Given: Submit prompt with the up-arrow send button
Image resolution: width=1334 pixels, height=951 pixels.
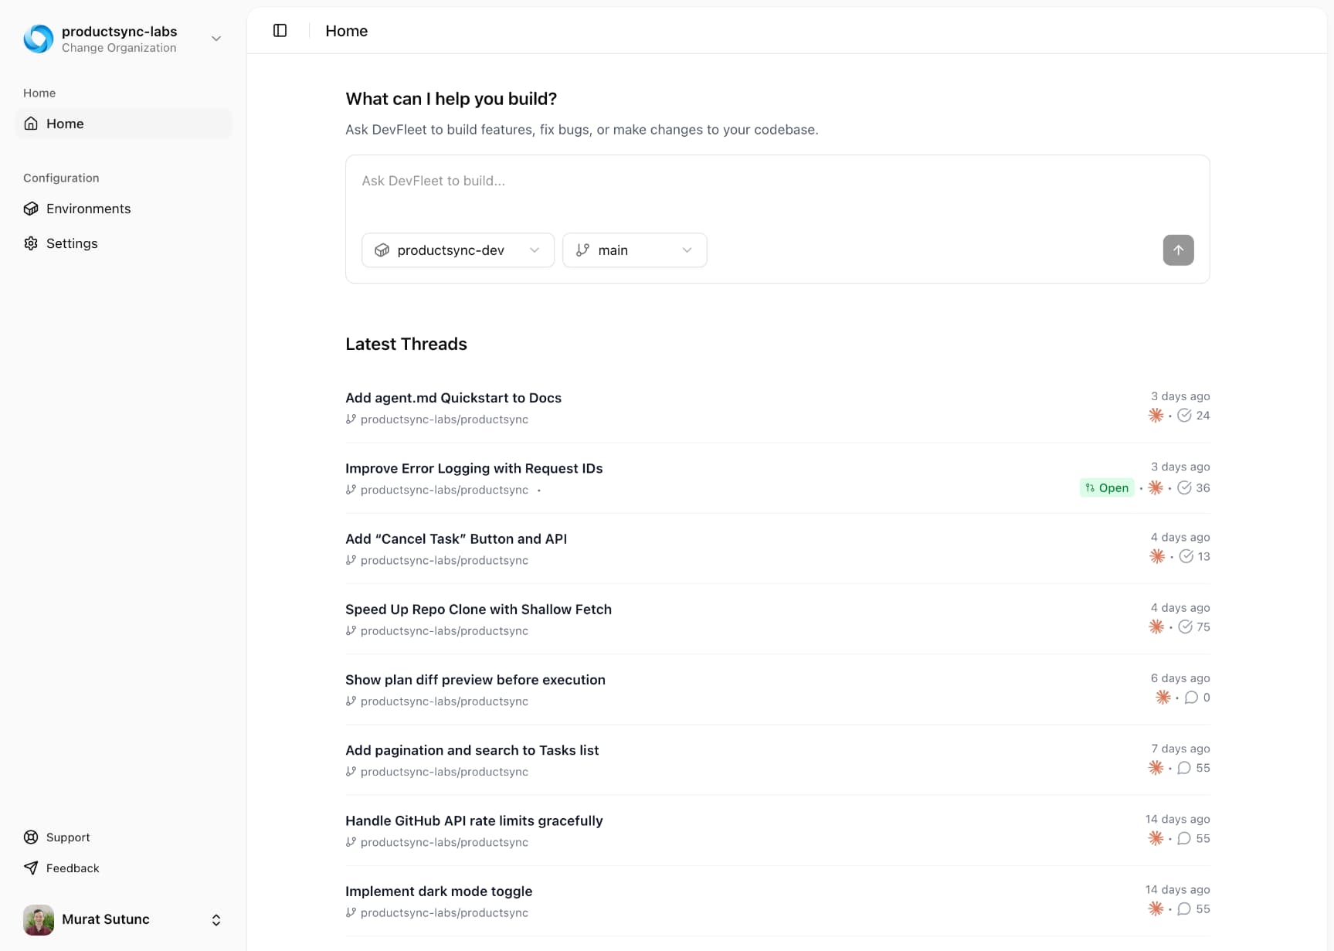Looking at the screenshot, I should point(1178,250).
